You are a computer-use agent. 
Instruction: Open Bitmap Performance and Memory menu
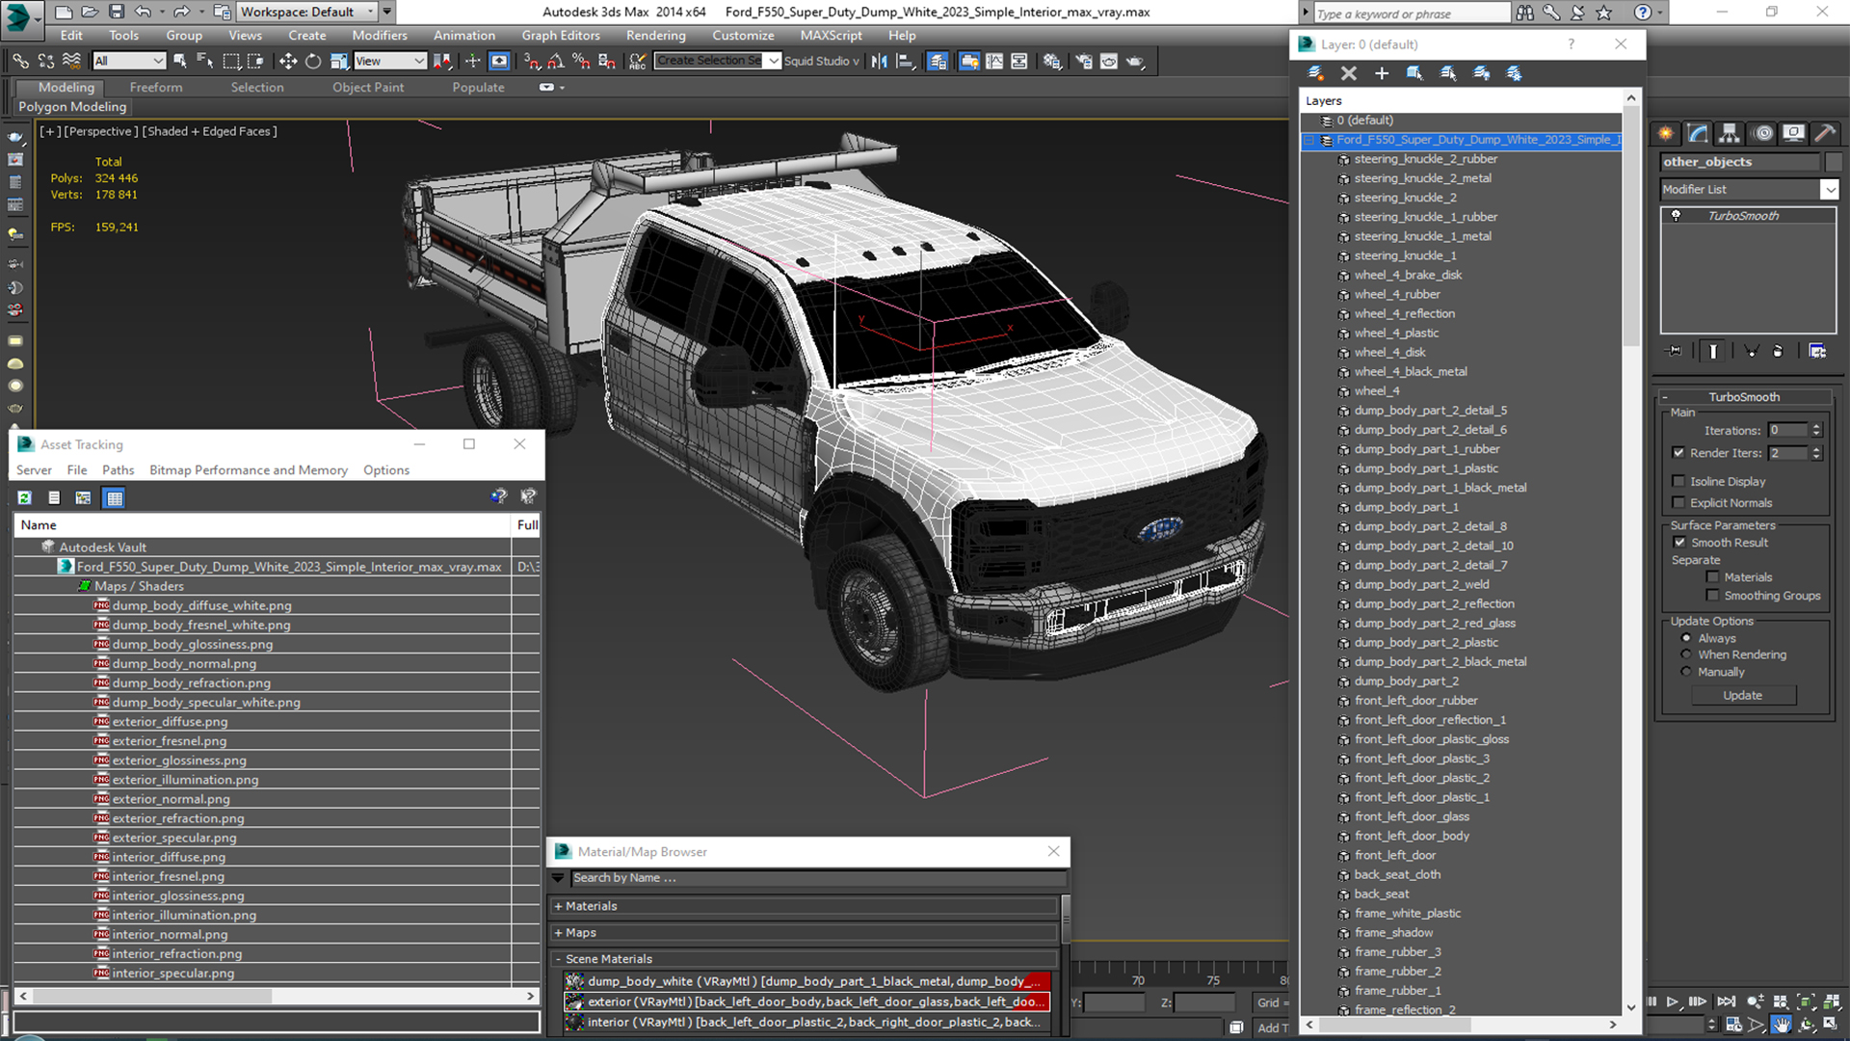249,470
